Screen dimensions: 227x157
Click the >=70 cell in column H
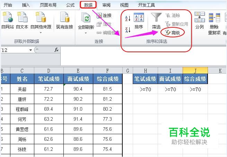point(145,89)
